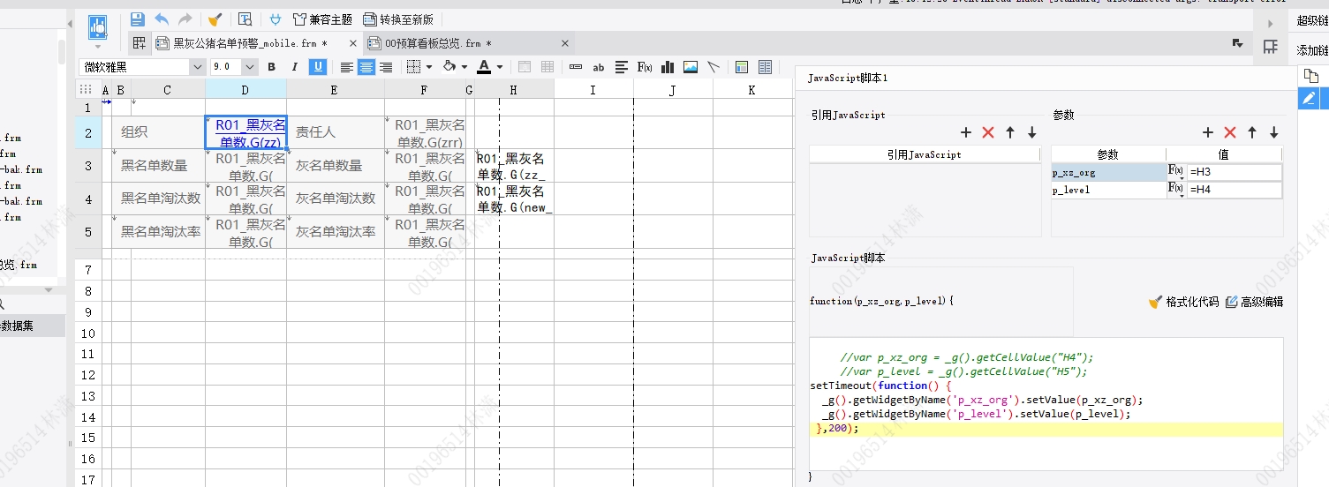Open the font color dropdown arrow
The image size is (1329, 487).
pos(499,67)
